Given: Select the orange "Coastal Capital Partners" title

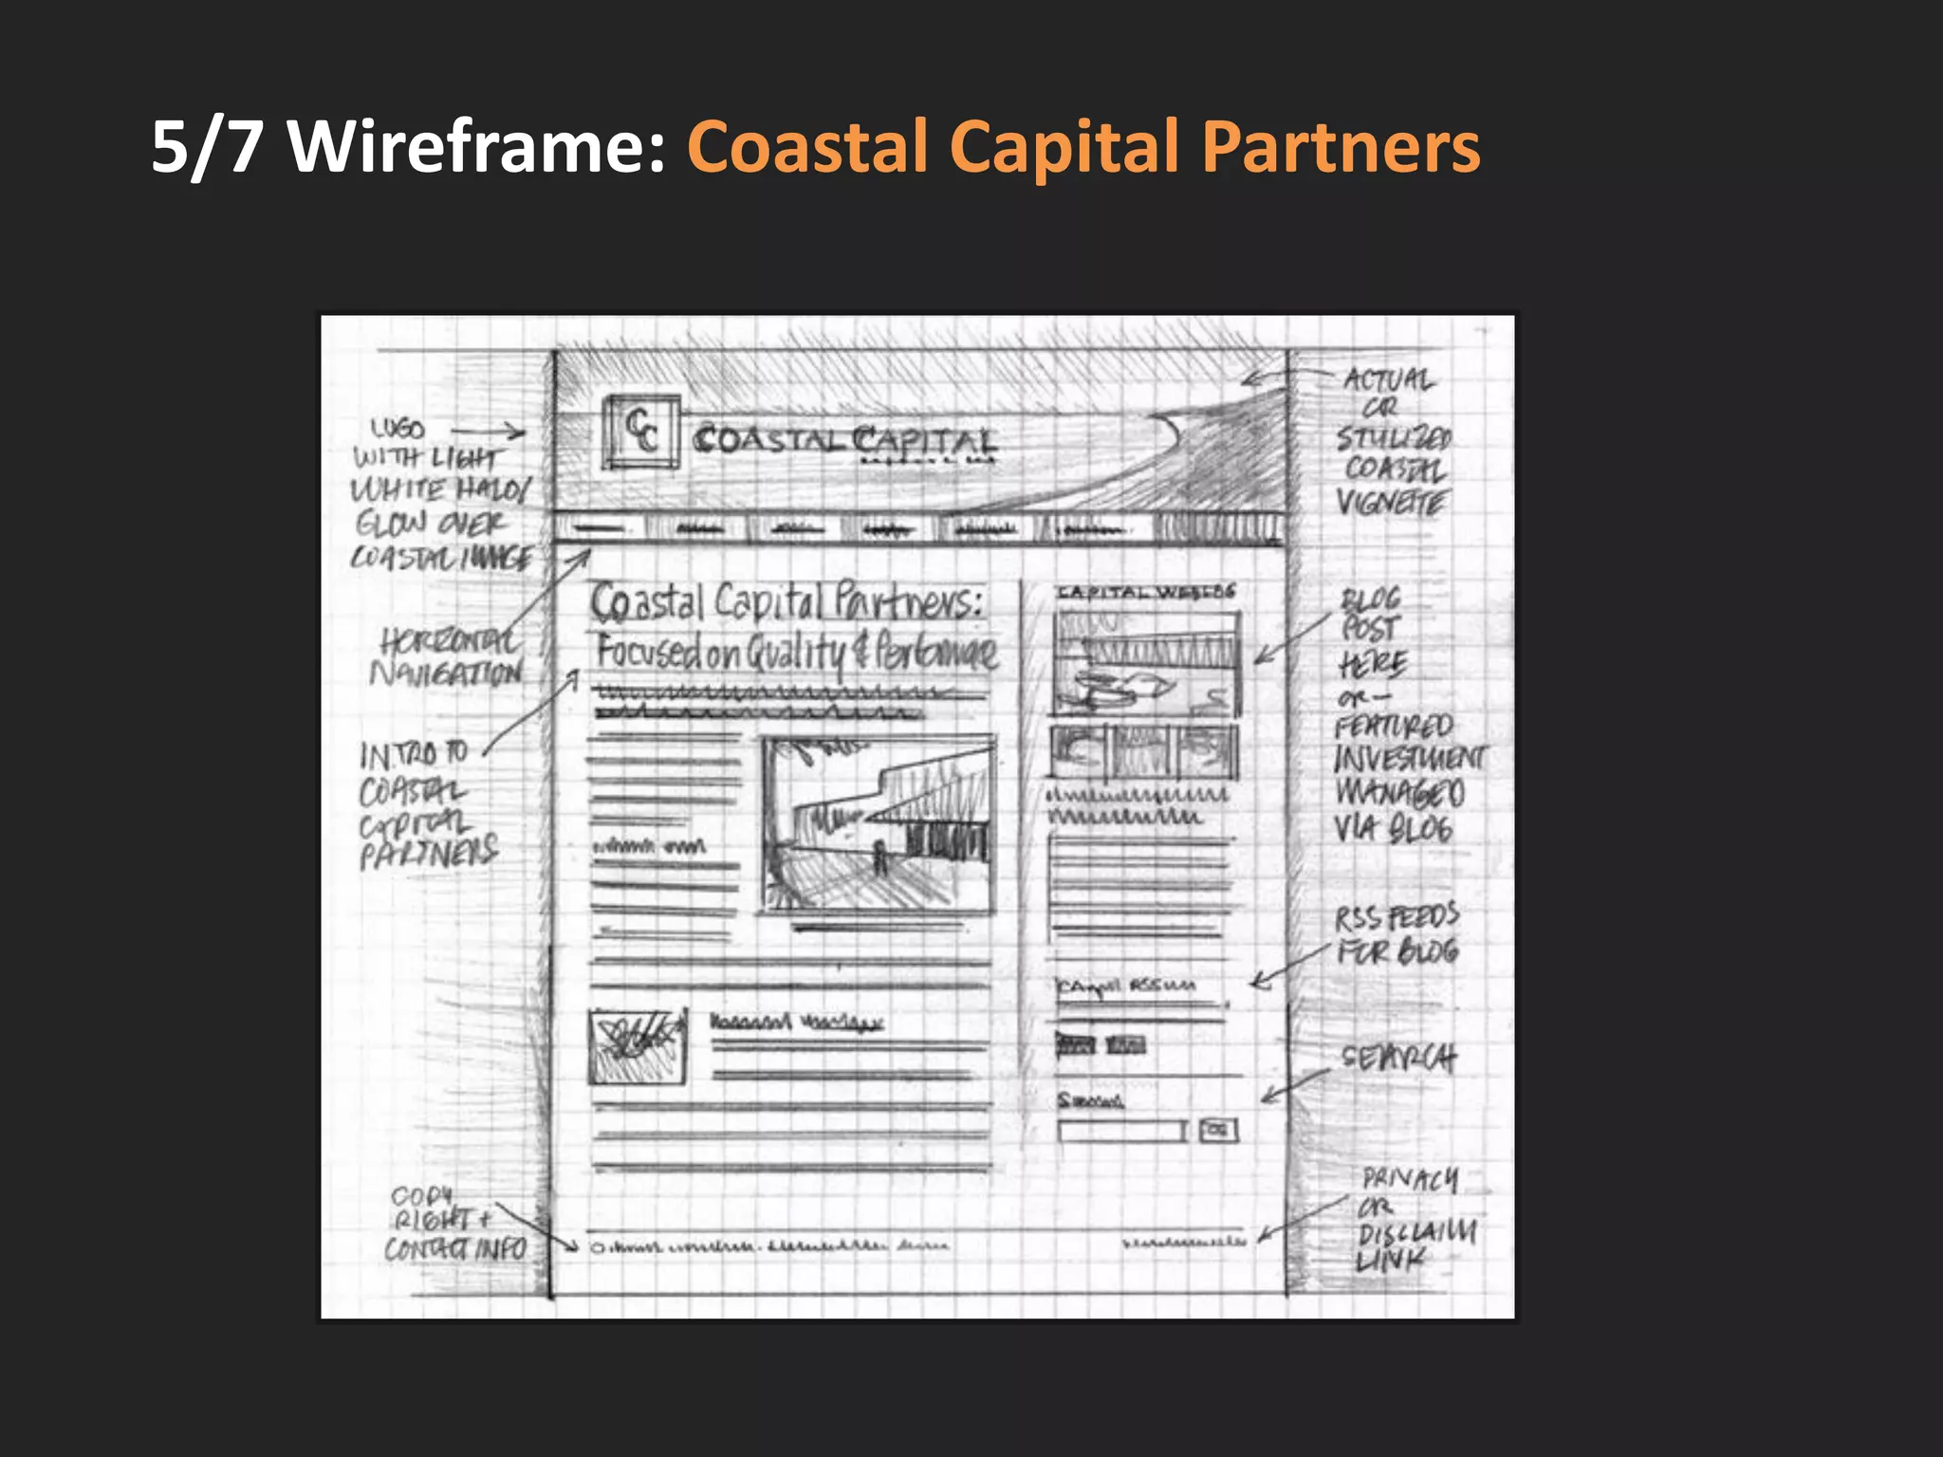Looking at the screenshot, I should (1083, 147).
